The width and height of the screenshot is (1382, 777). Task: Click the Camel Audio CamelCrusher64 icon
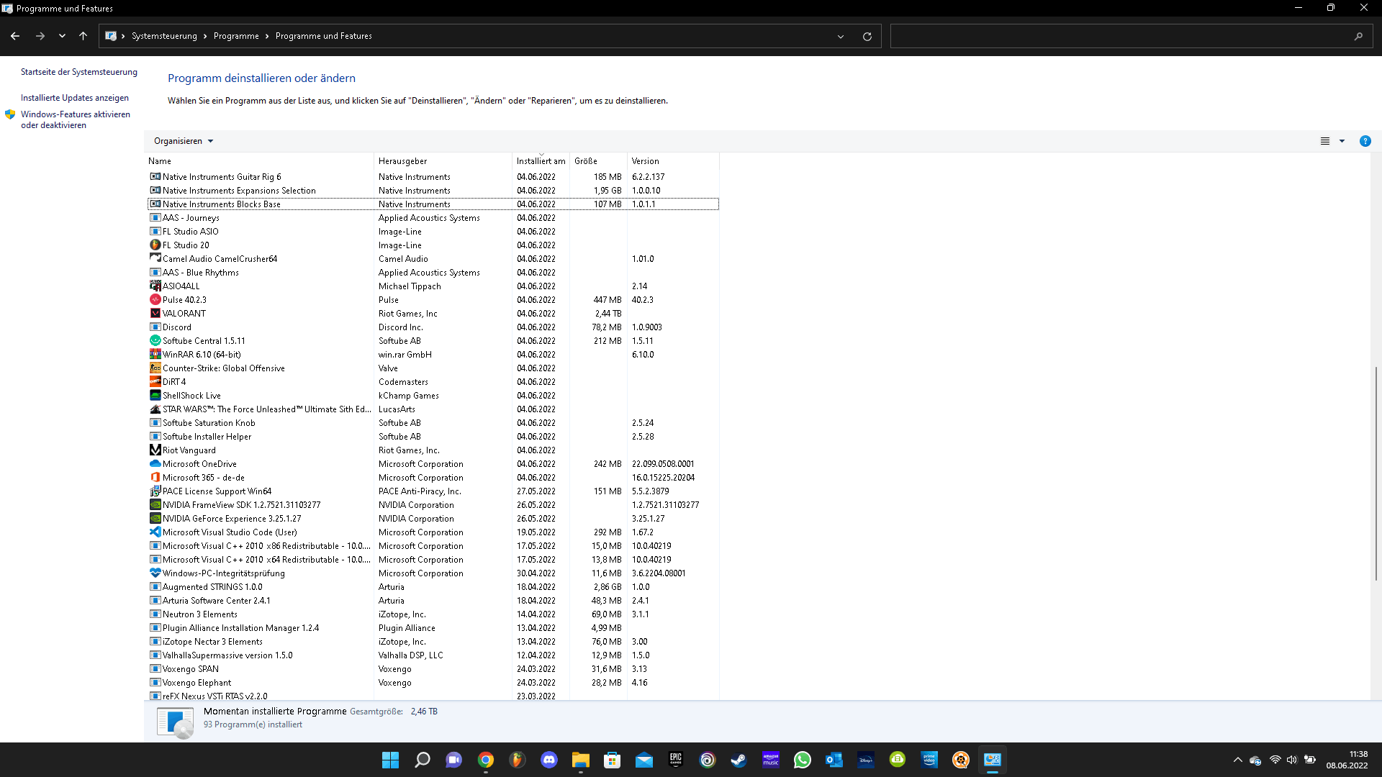[155, 259]
